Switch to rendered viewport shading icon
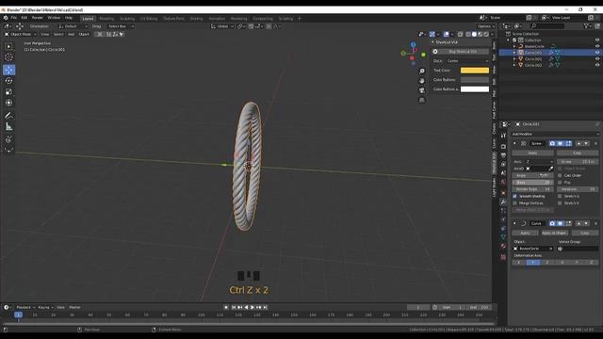This screenshot has height=339, width=603. [486, 34]
